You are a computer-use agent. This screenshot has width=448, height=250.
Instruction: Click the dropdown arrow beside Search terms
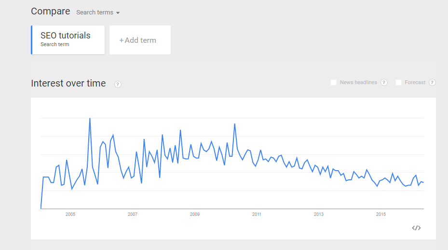(x=118, y=13)
